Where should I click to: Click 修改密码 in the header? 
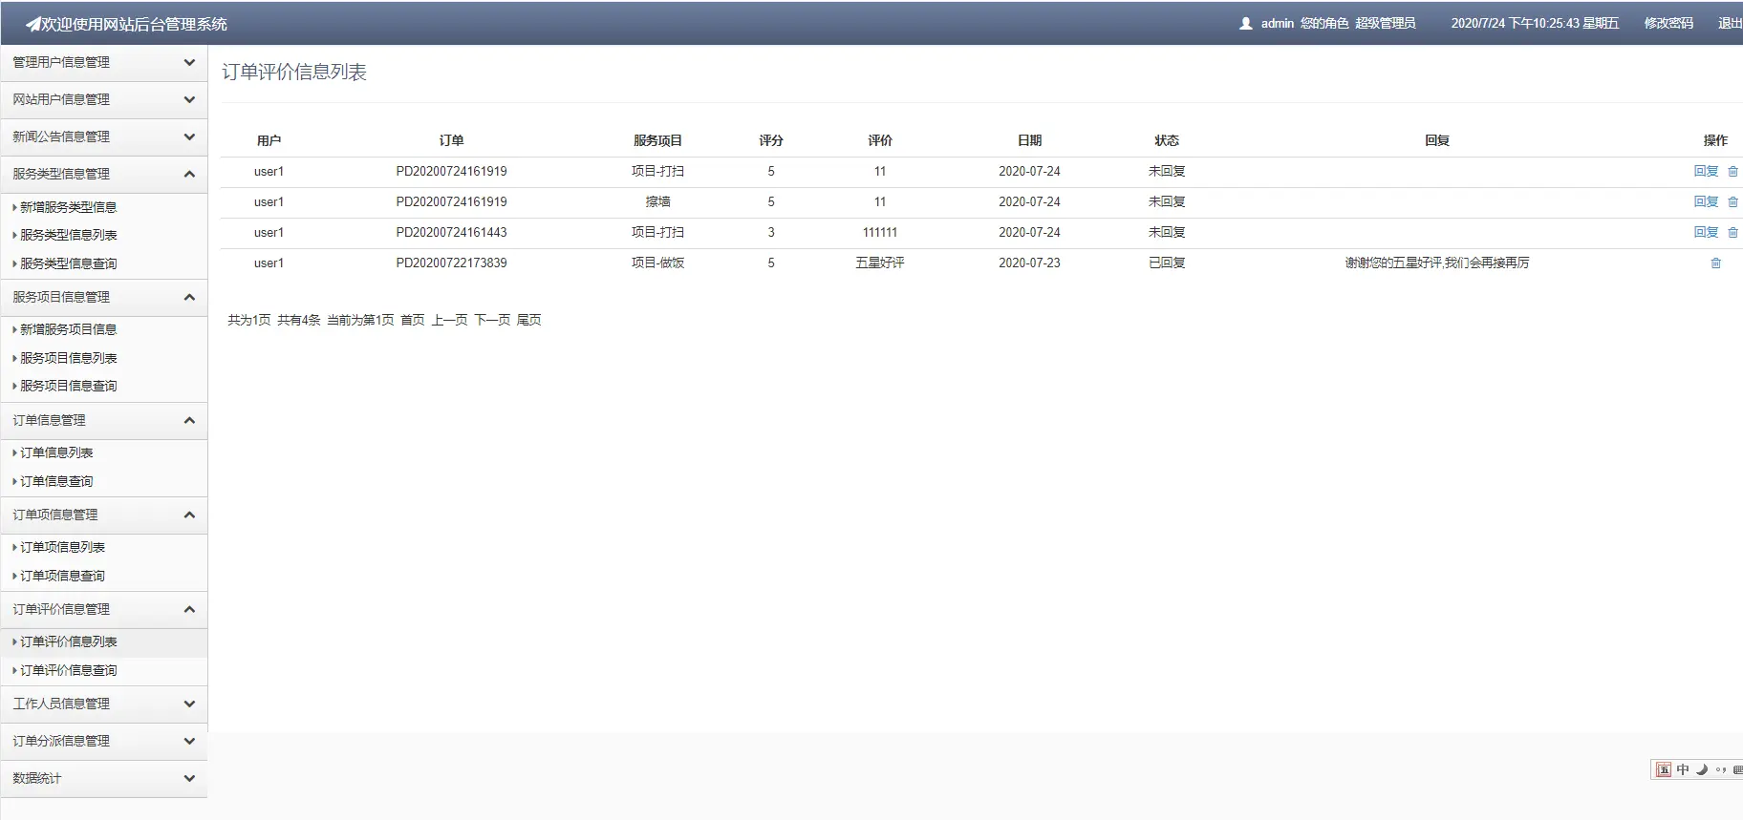pyautogui.click(x=1668, y=24)
